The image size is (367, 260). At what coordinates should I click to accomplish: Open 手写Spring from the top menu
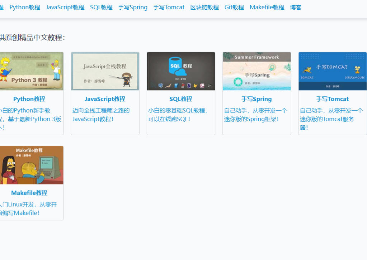[133, 7]
